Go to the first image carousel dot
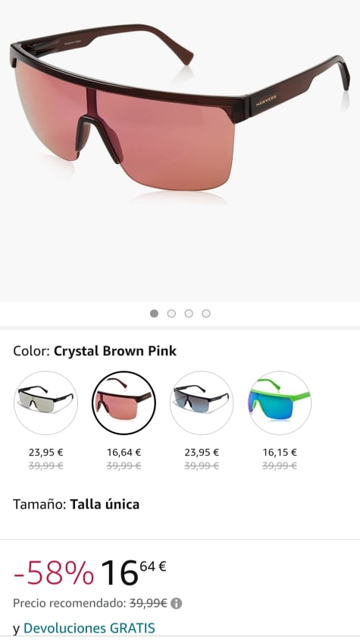This screenshot has height=641, width=360. click(154, 314)
